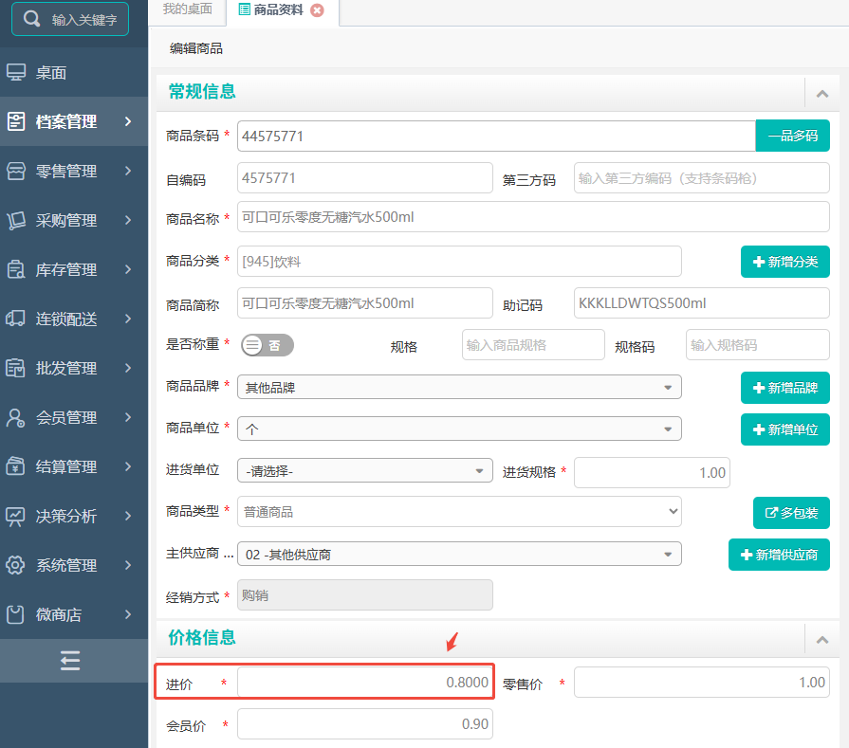The width and height of the screenshot is (849, 748).
Task: Click the 会员价 input field
Action: pos(365,723)
